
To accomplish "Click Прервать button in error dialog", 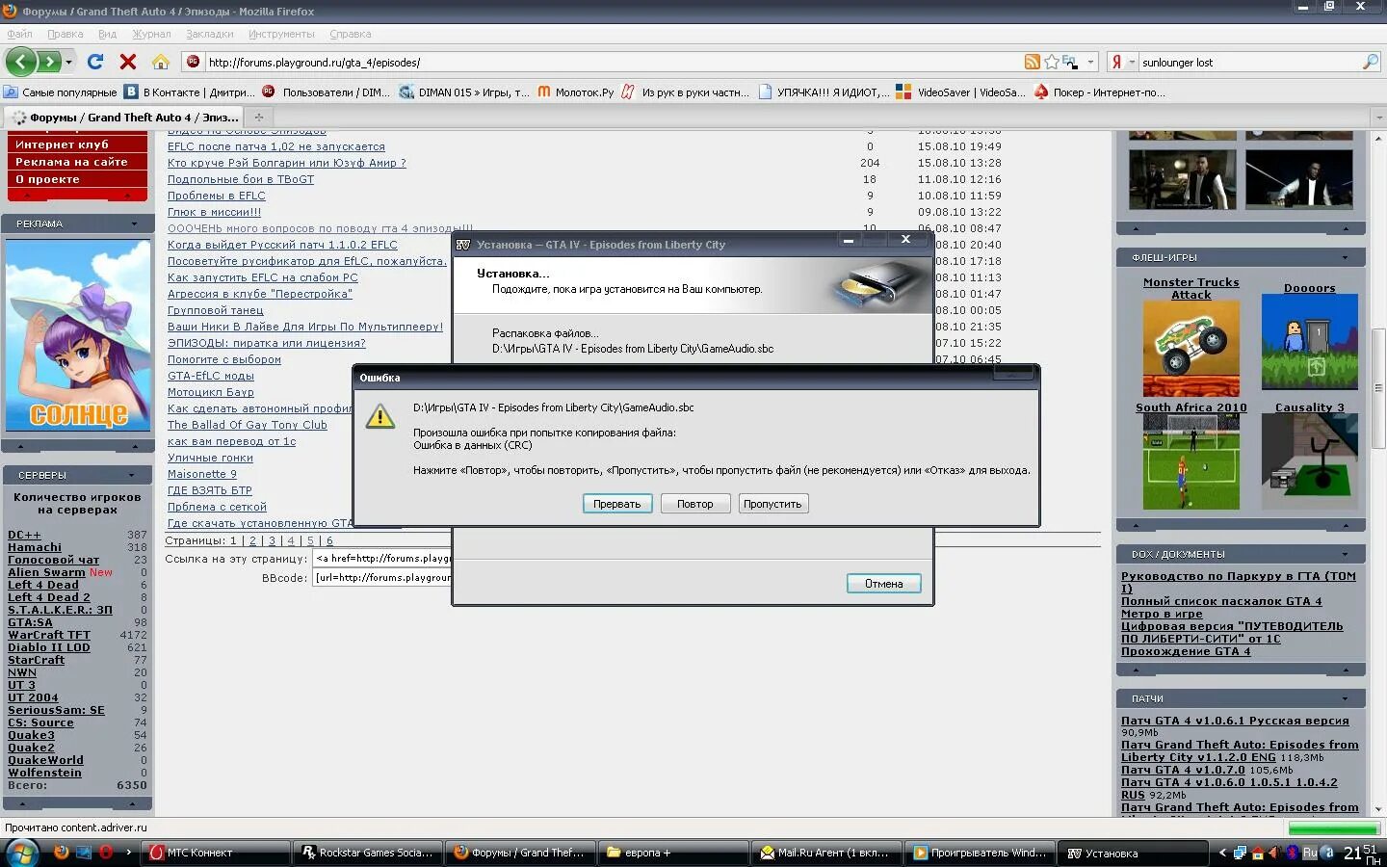I will point(617,504).
